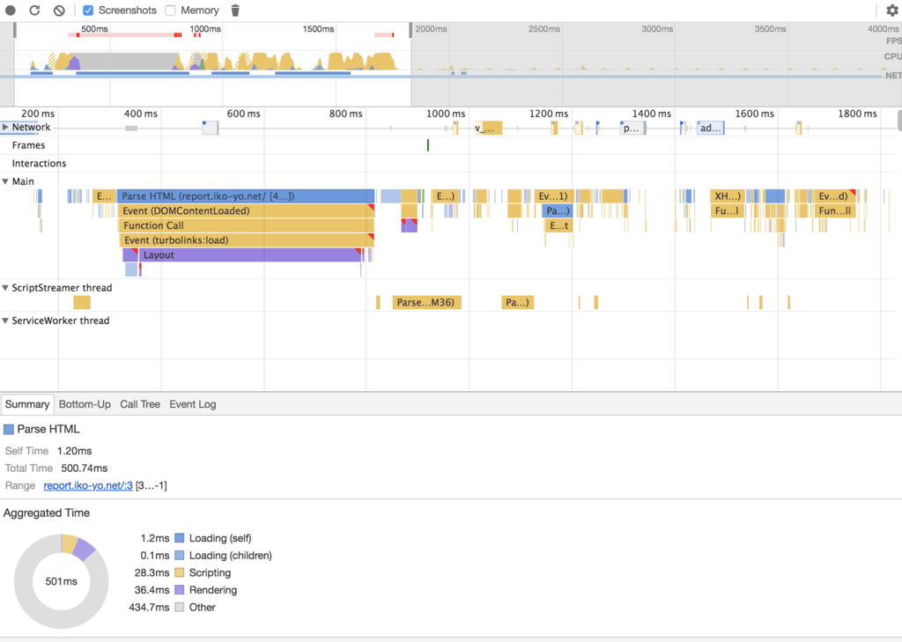
Task: Click the Clear recording icon
Action: point(59,11)
